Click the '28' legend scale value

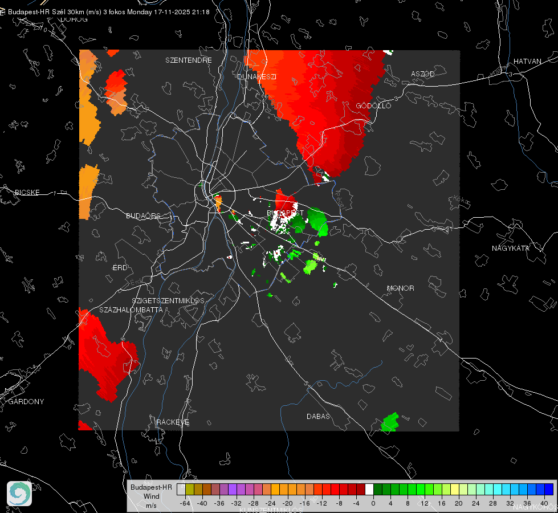[x=493, y=503]
